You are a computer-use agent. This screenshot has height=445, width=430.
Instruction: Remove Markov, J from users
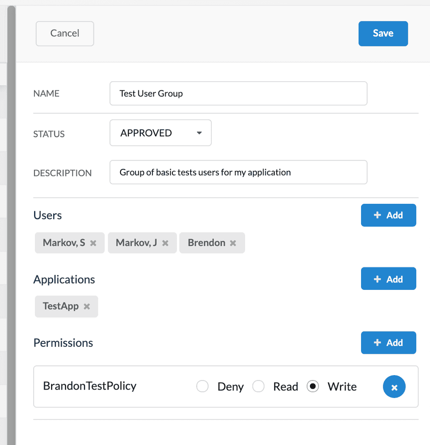165,243
